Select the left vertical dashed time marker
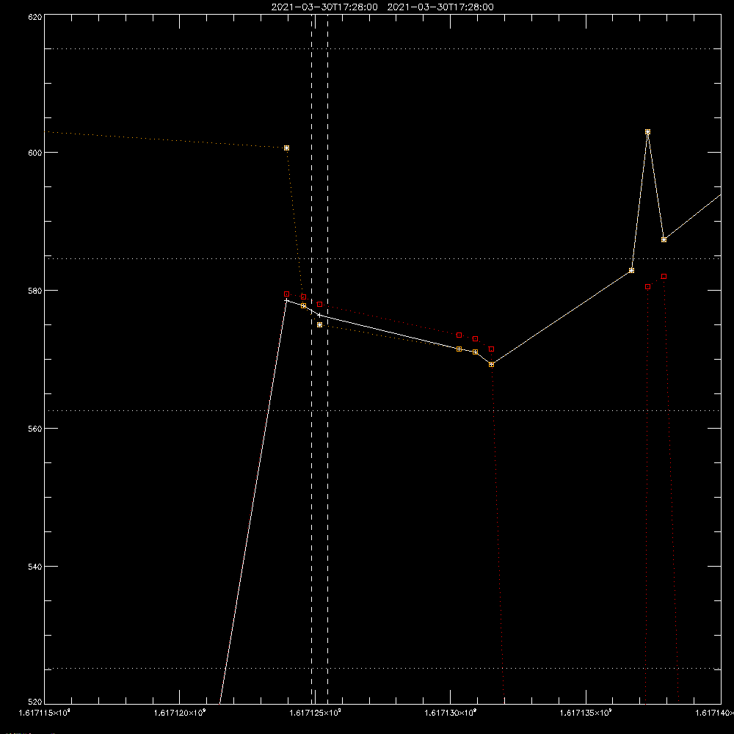Screen dimensions: 734x734 pos(312,359)
